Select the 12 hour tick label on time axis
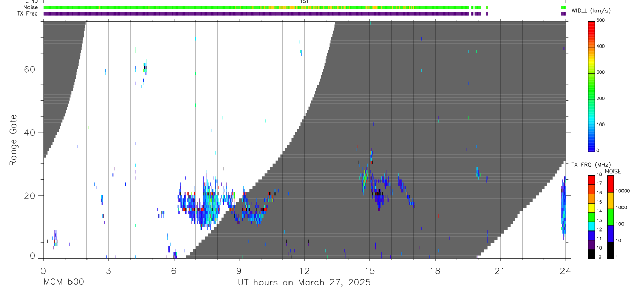 (304, 271)
